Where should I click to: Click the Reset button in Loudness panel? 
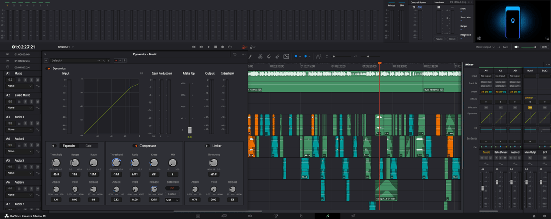[x=452, y=39]
